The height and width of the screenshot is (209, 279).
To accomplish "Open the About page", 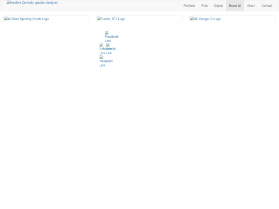I will pyautogui.click(x=251, y=6).
